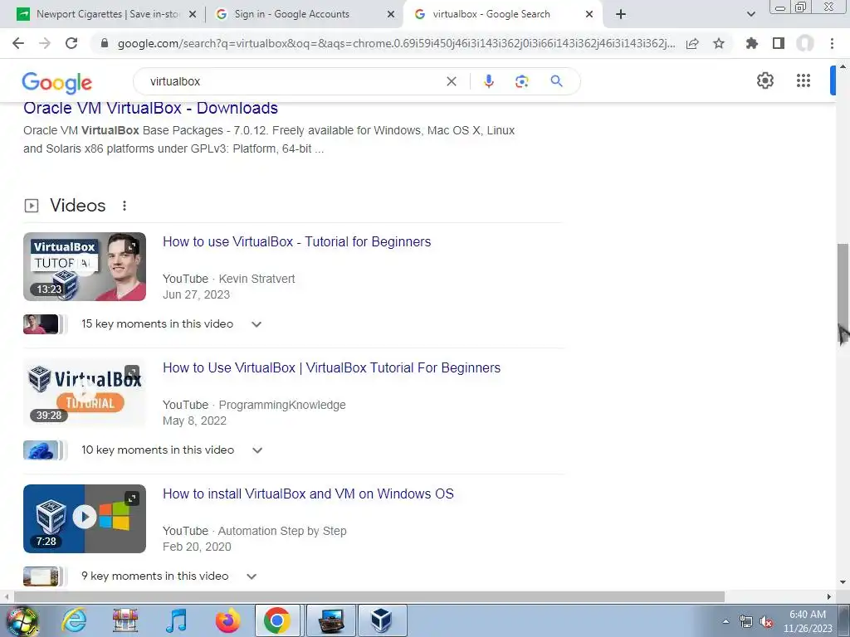Viewport: 850px width, 637px height.
Task: Expand 10 key moments in this video
Action: (x=257, y=450)
